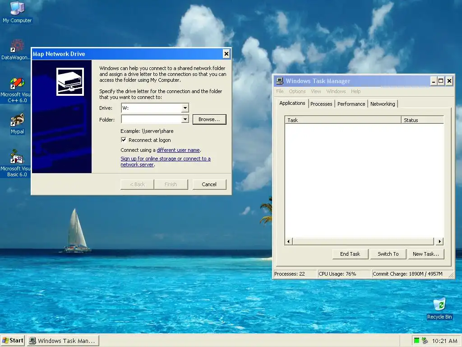The image size is (462, 347).
Task: Open the View menu in Task Manager
Action: tap(316, 91)
